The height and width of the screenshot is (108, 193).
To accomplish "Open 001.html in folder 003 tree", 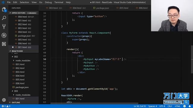I will [x=24, y=99].
